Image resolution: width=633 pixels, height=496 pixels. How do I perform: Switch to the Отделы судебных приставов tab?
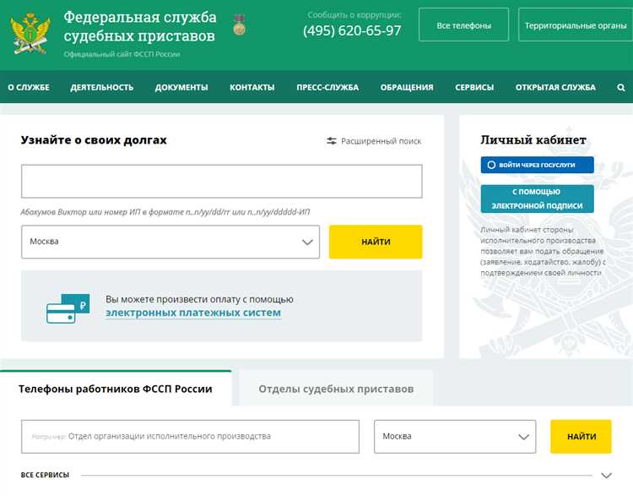pos(336,389)
